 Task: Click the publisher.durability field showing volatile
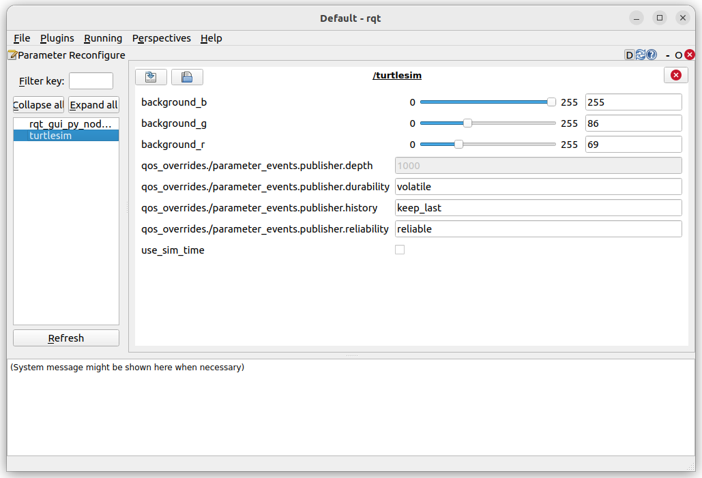pyautogui.click(x=538, y=187)
